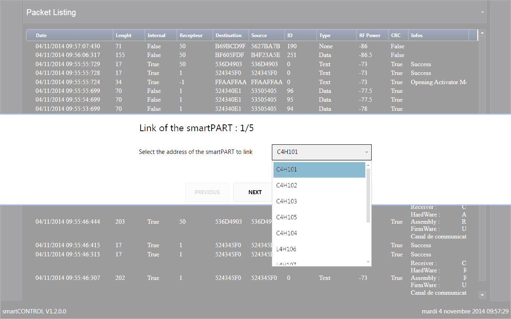Click the CRC column header
Screen dimensions: 511x319
[398, 35]
